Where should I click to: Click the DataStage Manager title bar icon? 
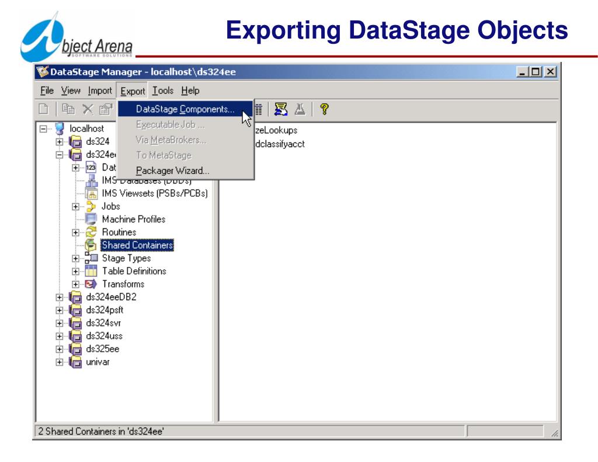pos(42,72)
